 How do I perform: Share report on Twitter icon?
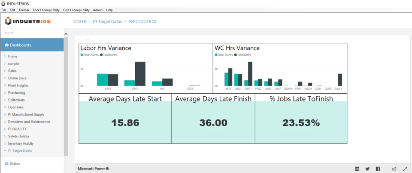coord(367,169)
